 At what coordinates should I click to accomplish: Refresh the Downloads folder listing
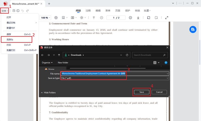(x=127, y=55)
